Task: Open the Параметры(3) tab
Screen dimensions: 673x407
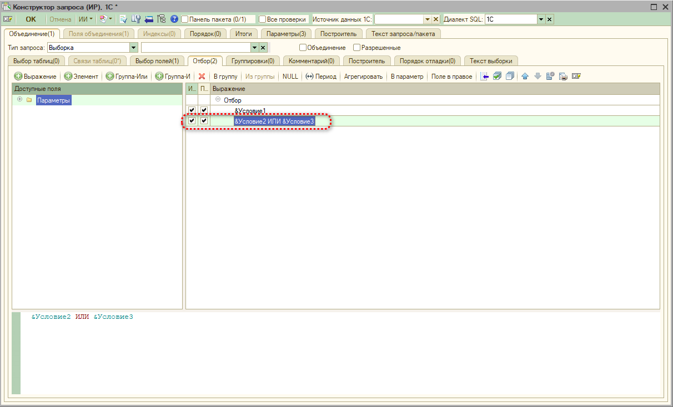Action: pos(286,34)
